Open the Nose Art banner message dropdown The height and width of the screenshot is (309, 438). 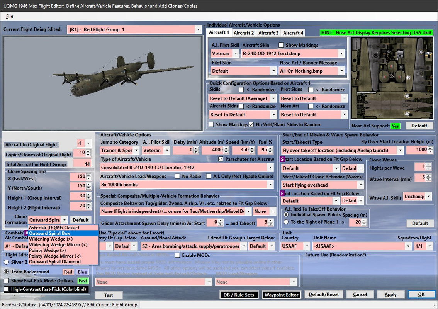point(341,71)
